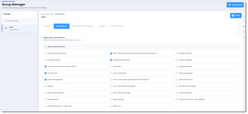The width and height of the screenshot is (248, 114).
Task: Enable Read Only permission
Action: click(111, 106)
